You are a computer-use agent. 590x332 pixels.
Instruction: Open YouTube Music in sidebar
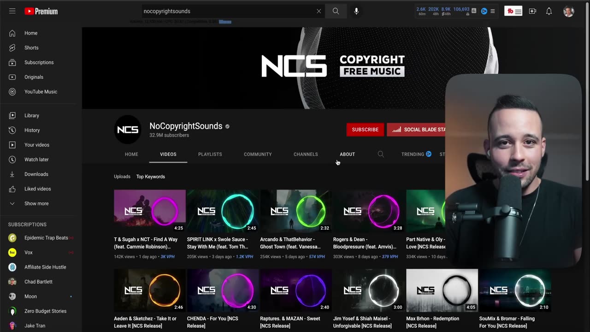click(41, 92)
